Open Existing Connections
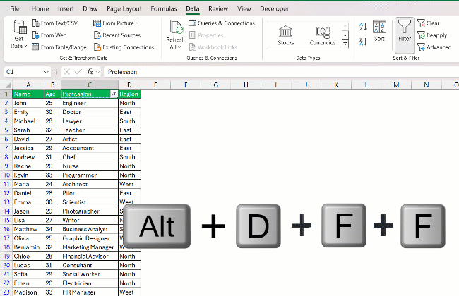459x296 pixels. [x=124, y=47]
